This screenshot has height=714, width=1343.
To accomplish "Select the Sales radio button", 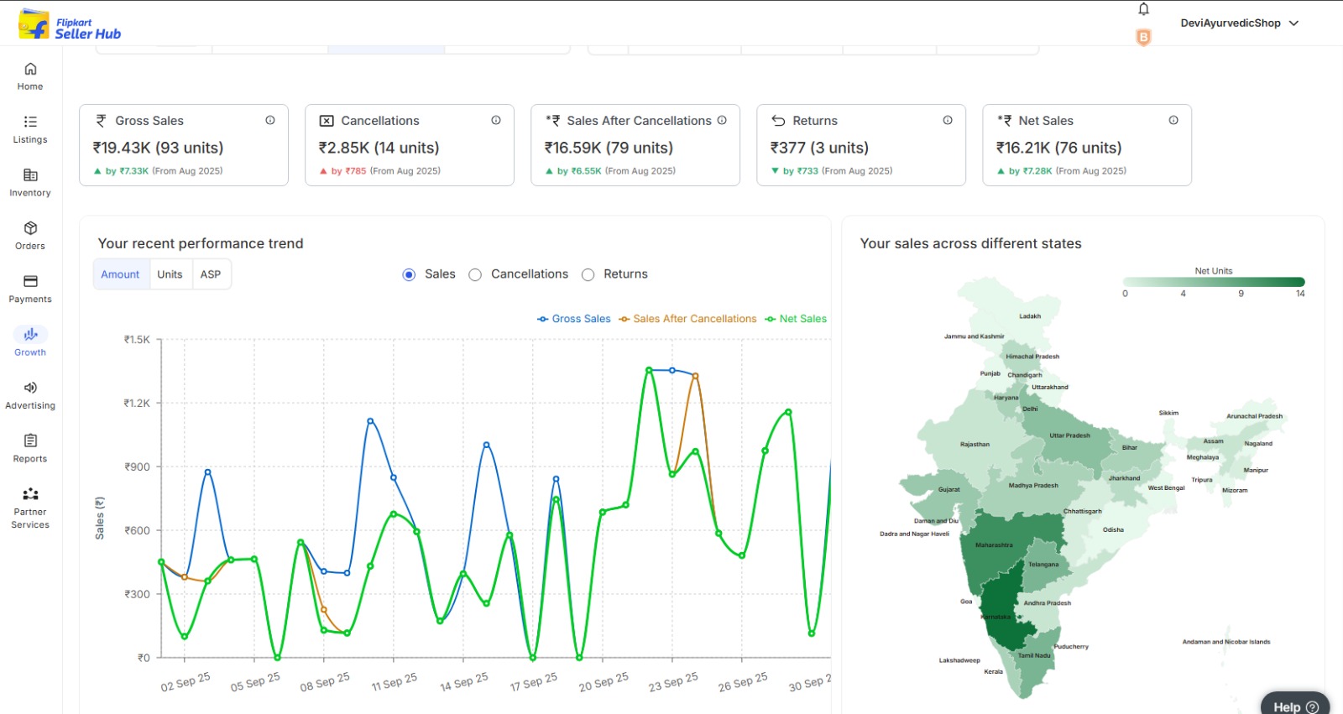I will pyautogui.click(x=409, y=275).
